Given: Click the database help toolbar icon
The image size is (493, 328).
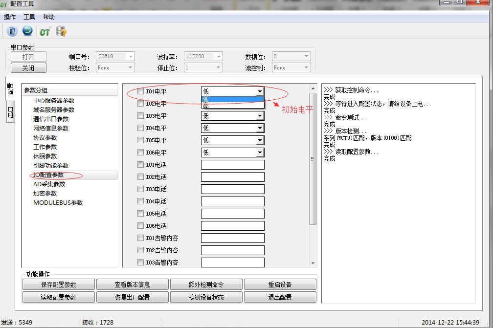Looking at the screenshot, I should coord(61,31).
